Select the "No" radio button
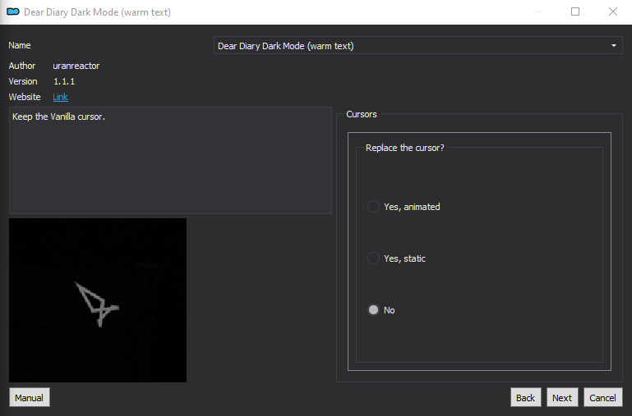The width and height of the screenshot is (632, 416). 381,310
